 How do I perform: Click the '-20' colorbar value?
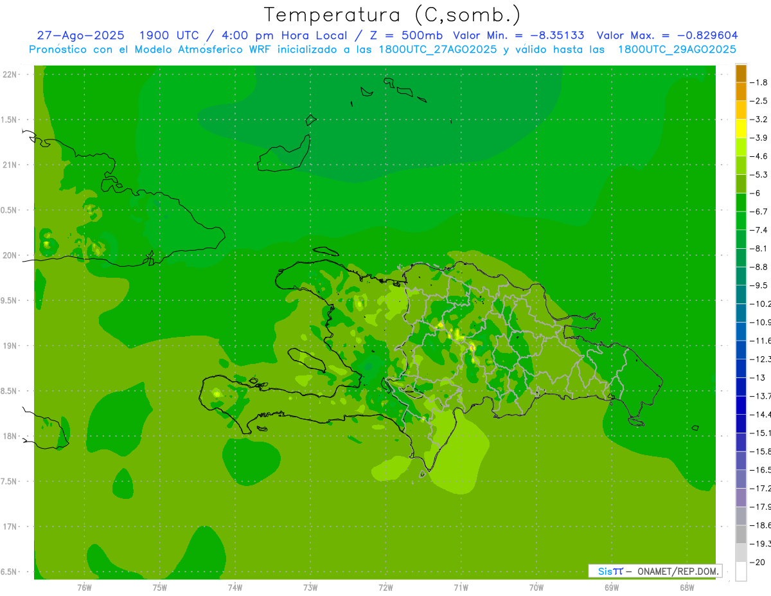[x=758, y=562]
